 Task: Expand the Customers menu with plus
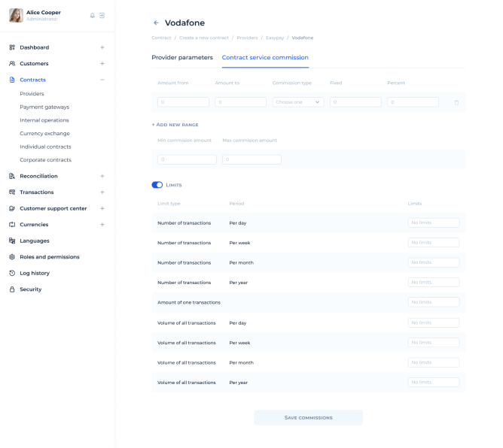[102, 63]
